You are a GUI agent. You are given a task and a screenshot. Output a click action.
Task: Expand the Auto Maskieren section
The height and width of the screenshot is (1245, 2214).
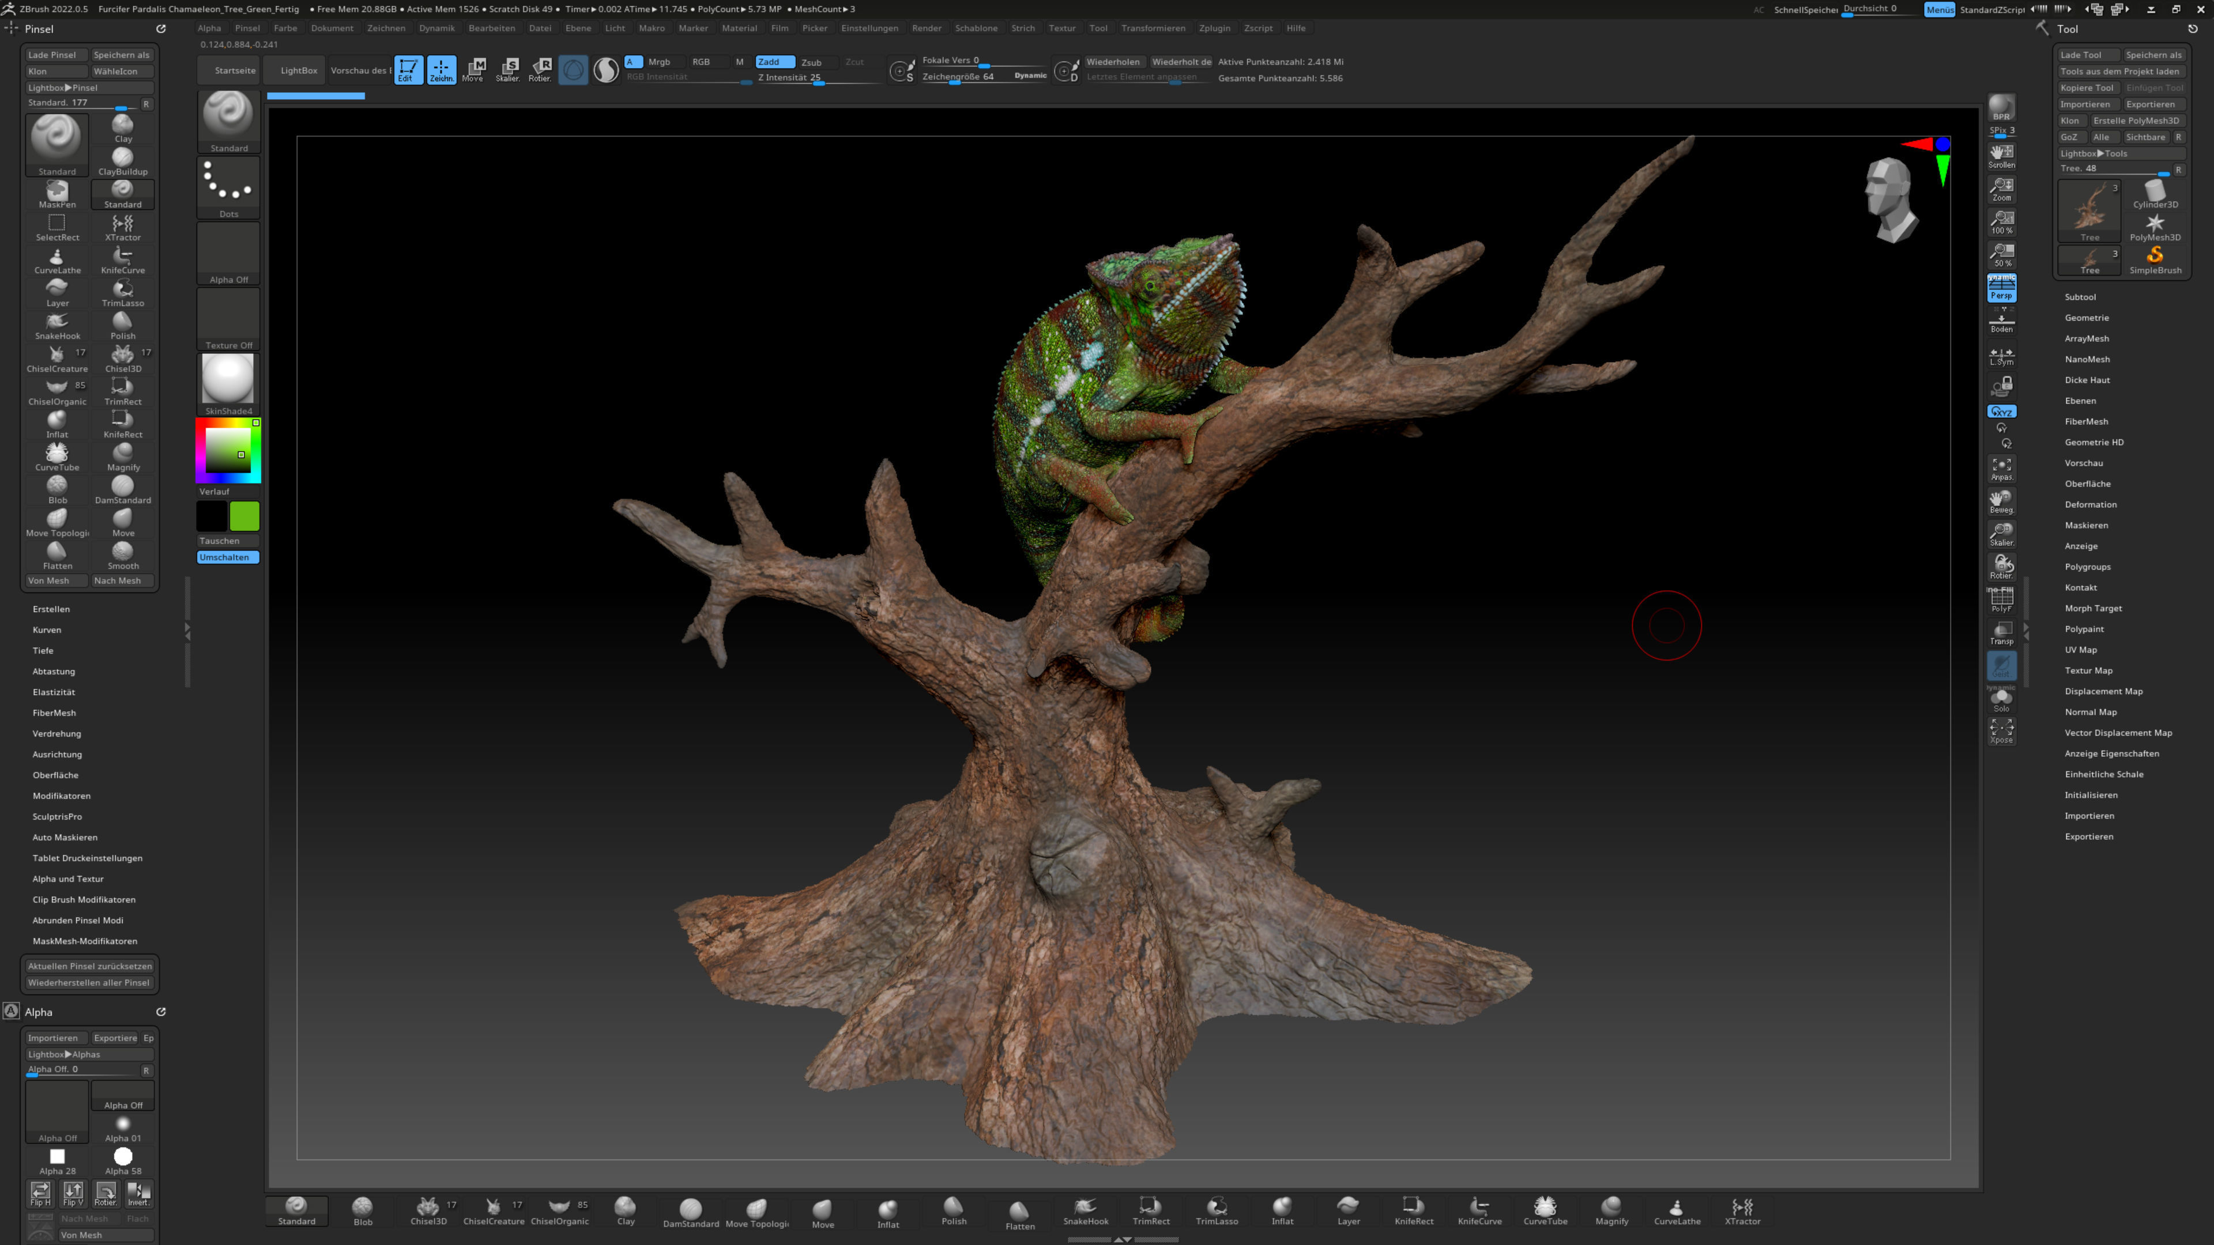(x=65, y=837)
